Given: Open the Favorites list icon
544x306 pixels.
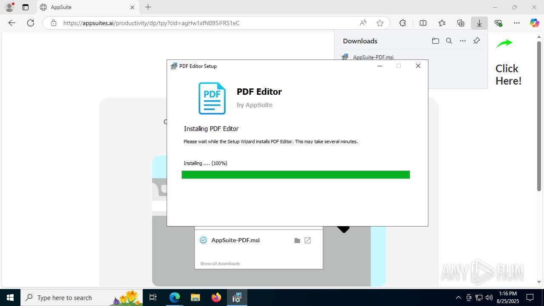Looking at the screenshot, I should tap(442, 23).
